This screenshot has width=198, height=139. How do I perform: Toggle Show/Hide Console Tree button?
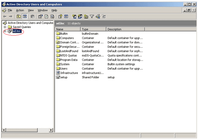pos(25,16)
